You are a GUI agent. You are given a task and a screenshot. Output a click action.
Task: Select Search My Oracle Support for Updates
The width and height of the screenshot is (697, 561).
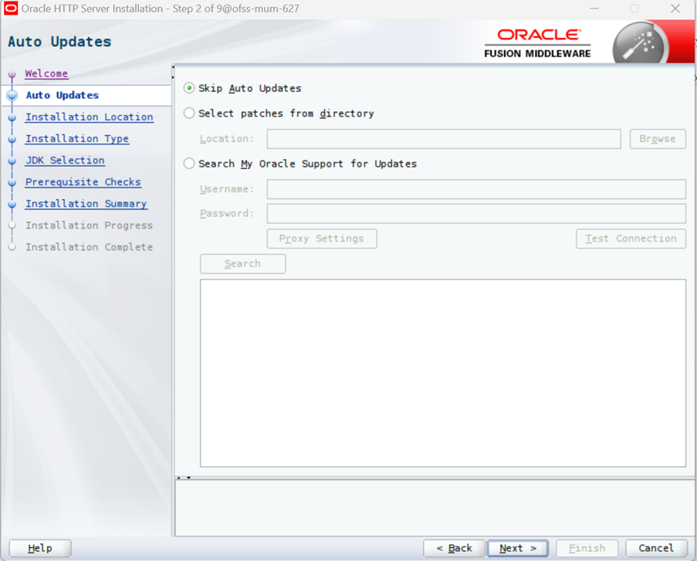tap(189, 164)
